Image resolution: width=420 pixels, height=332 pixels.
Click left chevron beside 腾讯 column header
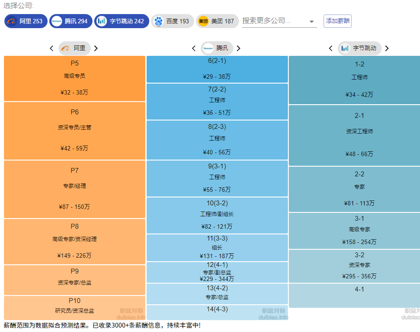pos(194,48)
